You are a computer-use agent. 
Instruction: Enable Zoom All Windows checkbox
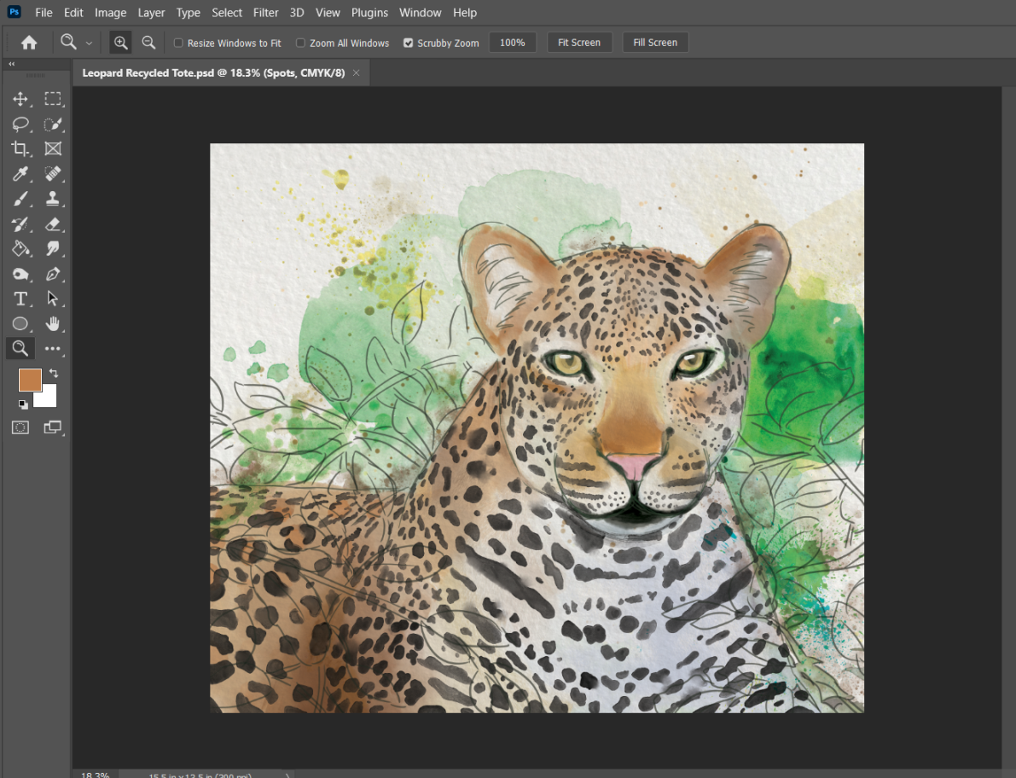300,43
